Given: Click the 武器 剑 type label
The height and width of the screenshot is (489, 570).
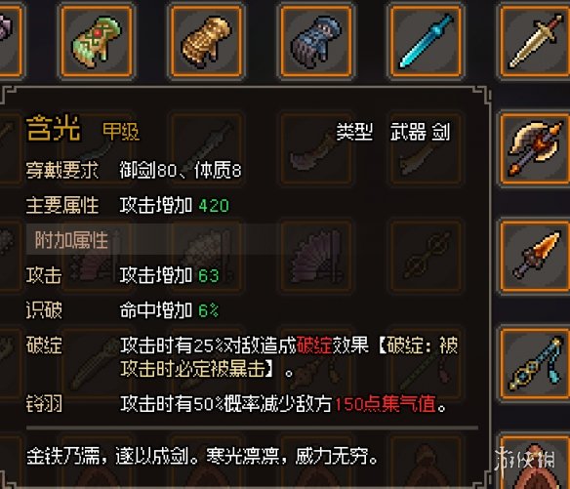Looking at the screenshot, I should tap(421, 132).
